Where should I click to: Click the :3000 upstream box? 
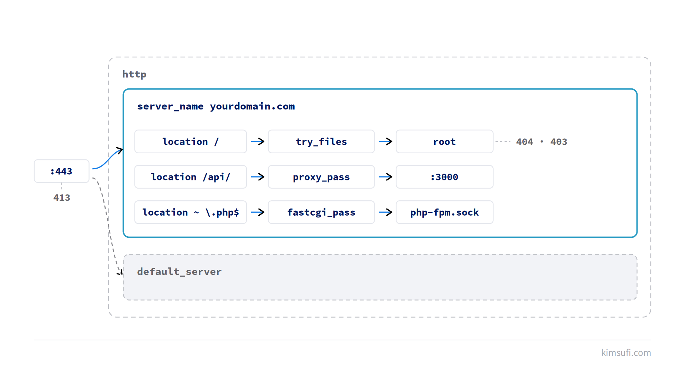(445, 177)
